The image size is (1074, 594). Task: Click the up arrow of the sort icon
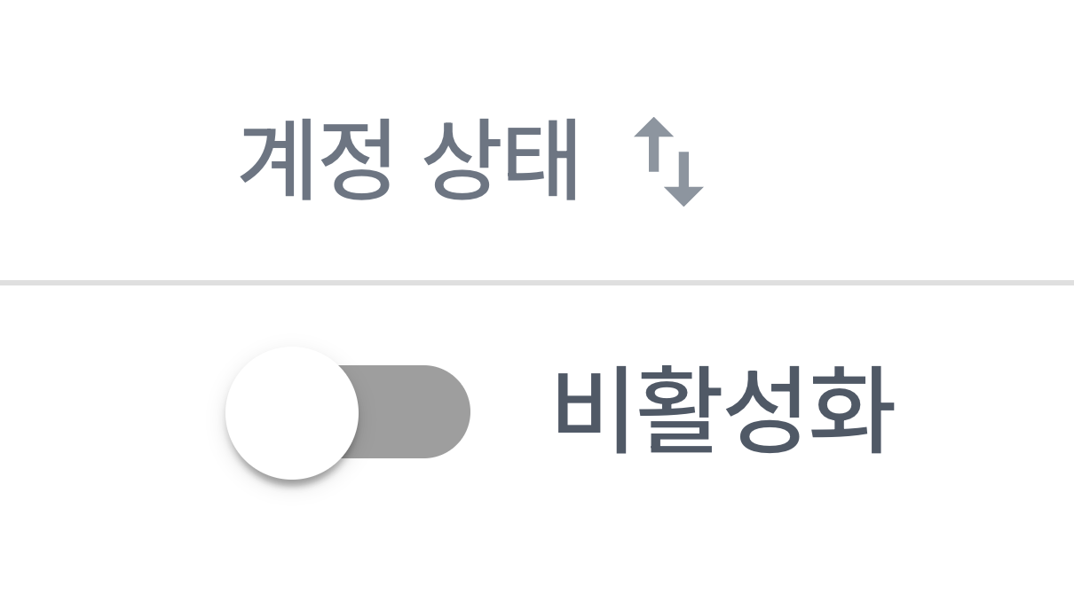655,144
